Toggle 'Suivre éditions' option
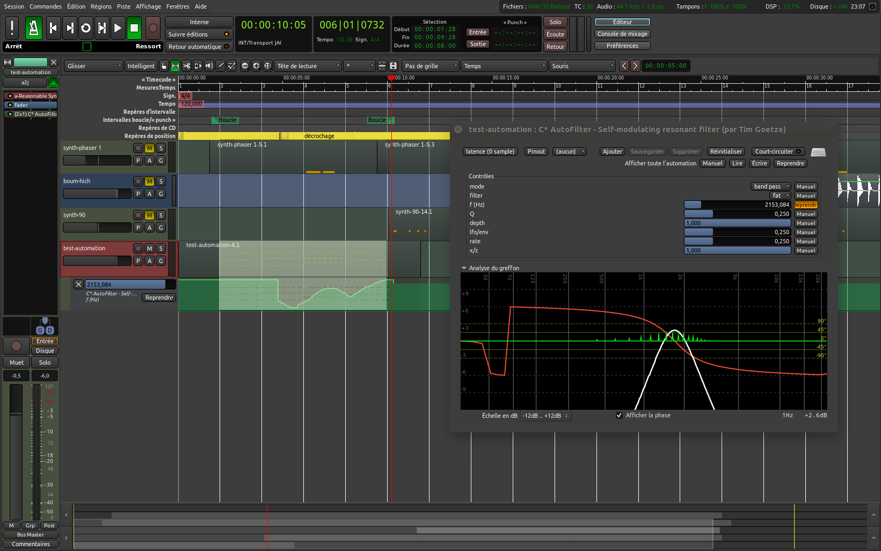The image size is (881, 551). (x=199, y=34)
